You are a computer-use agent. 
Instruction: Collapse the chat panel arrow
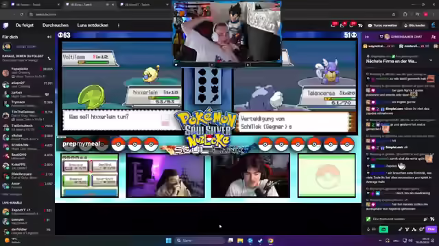click(x=367, y=37)
